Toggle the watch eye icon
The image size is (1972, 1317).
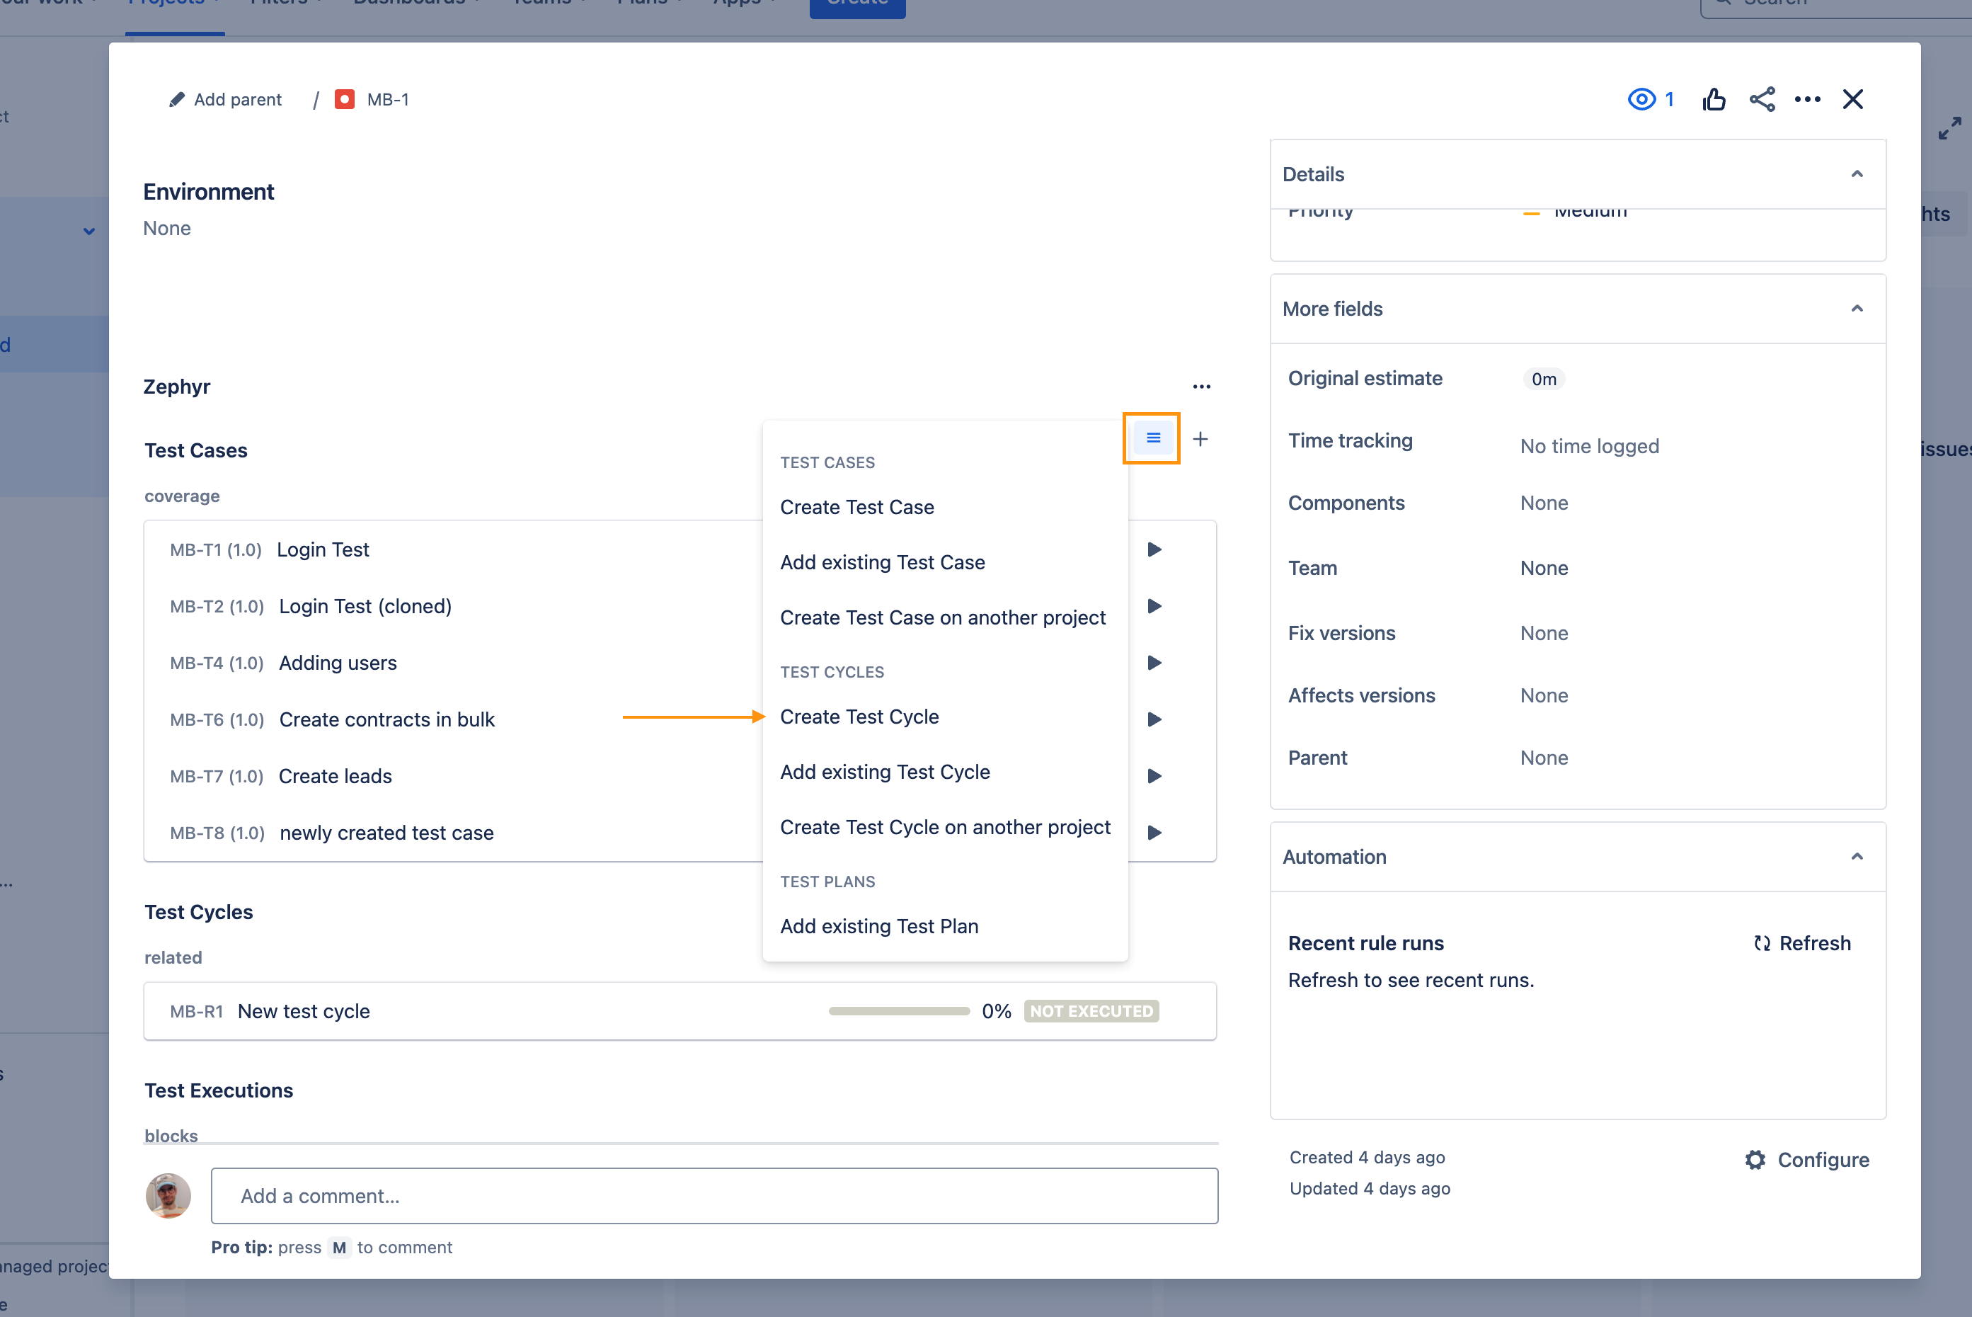[1641, 100]
